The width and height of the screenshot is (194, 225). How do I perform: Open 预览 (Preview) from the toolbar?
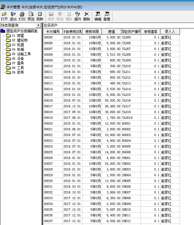(x=31, y=16)
